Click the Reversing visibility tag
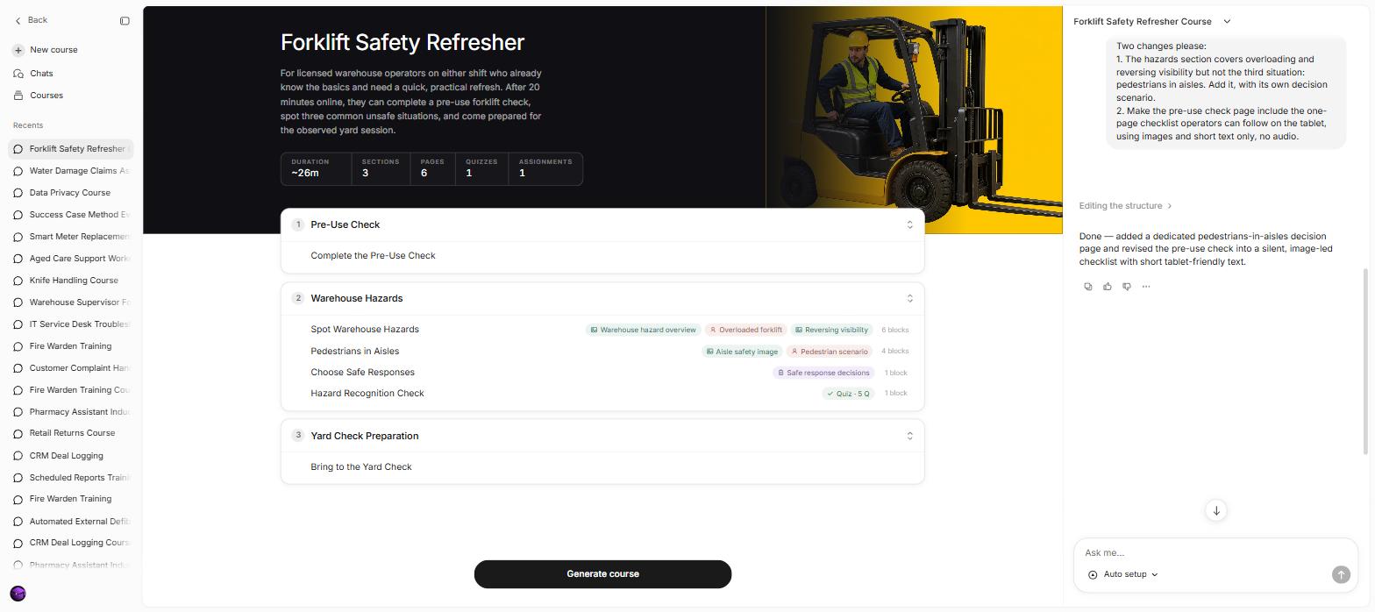 click(831, 331)
